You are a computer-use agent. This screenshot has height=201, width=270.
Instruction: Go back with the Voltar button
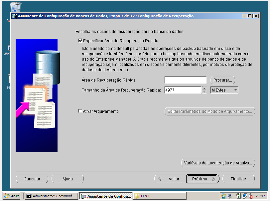(x=170, y=179)
